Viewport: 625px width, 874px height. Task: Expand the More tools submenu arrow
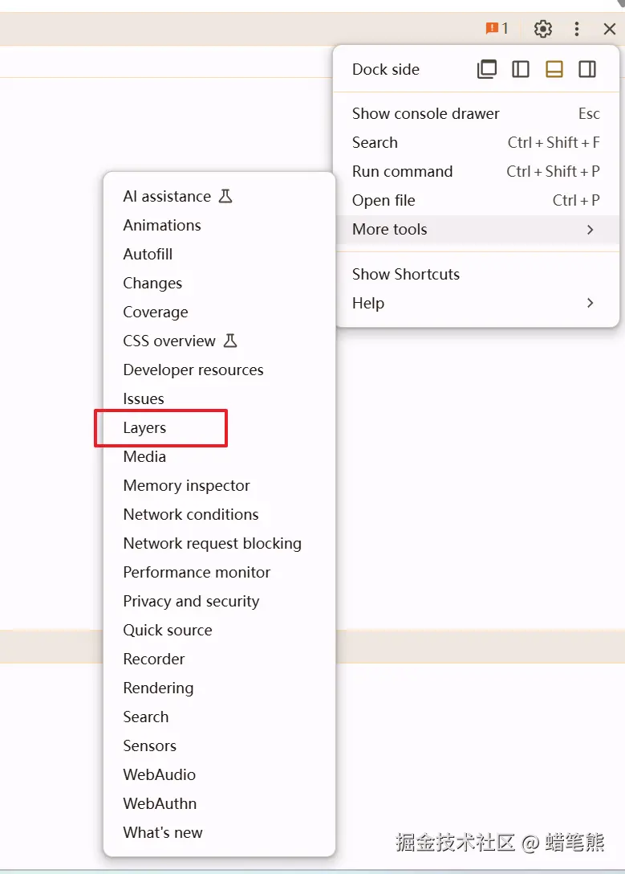coord(590,230)
